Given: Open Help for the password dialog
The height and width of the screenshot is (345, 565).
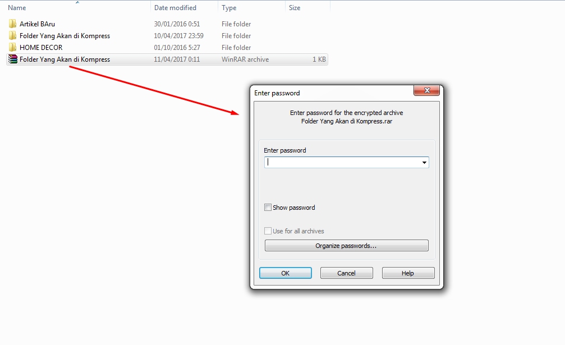Looking at the screenshot, I should click(408, 273).
